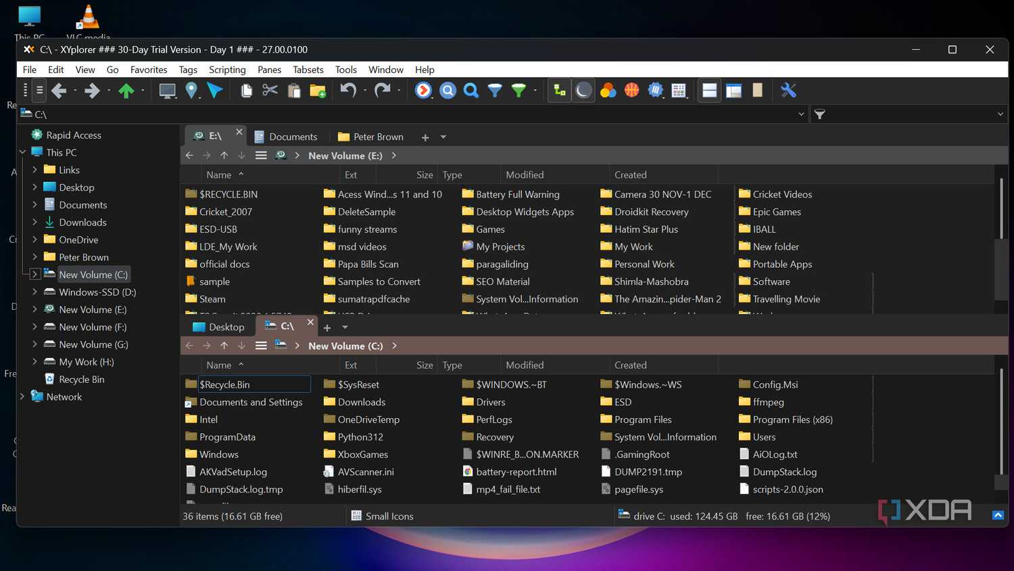Click the green funnel visual filter icon
The height and width of the screenshot is (571, 1014).
(518, 90)
